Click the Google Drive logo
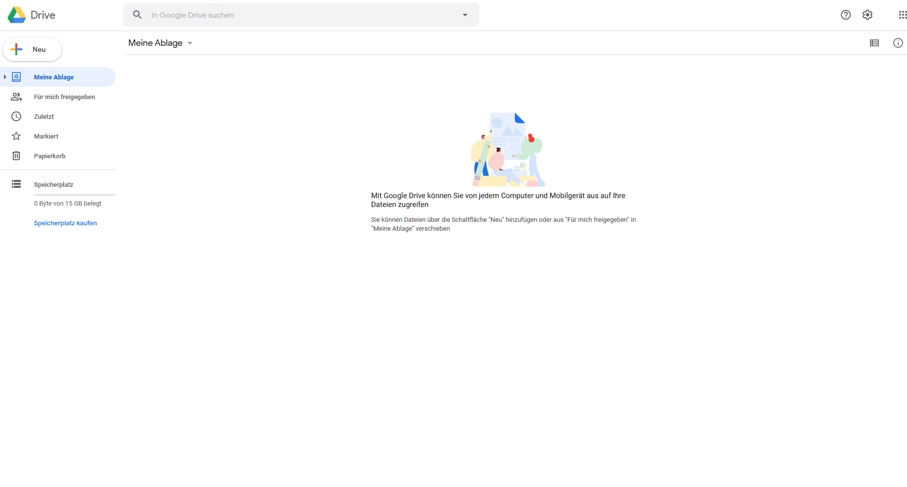The width and height of the screenshot is (907, 487). pyautogui.click(x=17, y=15)
